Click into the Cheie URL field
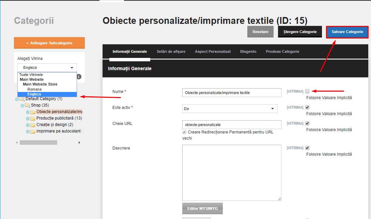Screen dimensions: 371x219 coord(232,125)
